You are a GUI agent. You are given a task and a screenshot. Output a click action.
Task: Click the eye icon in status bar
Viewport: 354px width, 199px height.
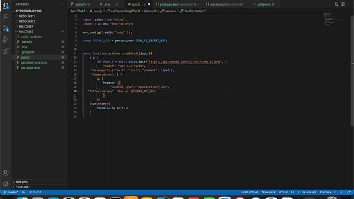coord(23,192)
